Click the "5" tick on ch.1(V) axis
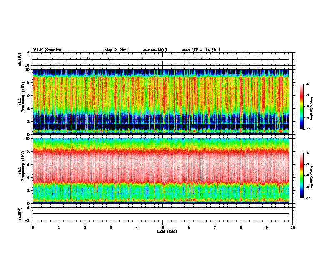This screenshot has height=255, width=330. [x=29, y=53]
